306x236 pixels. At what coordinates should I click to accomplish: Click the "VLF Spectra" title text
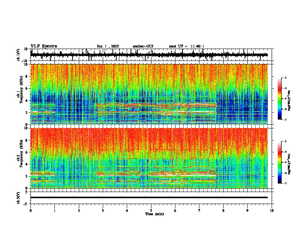click(44, 46)
